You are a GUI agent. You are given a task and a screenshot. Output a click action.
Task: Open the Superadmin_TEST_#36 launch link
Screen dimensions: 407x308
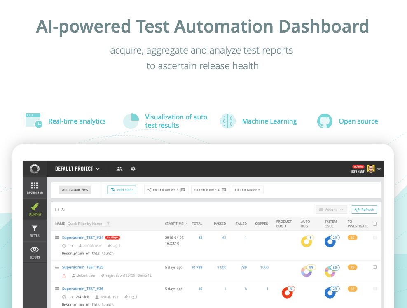click(82, 289)
